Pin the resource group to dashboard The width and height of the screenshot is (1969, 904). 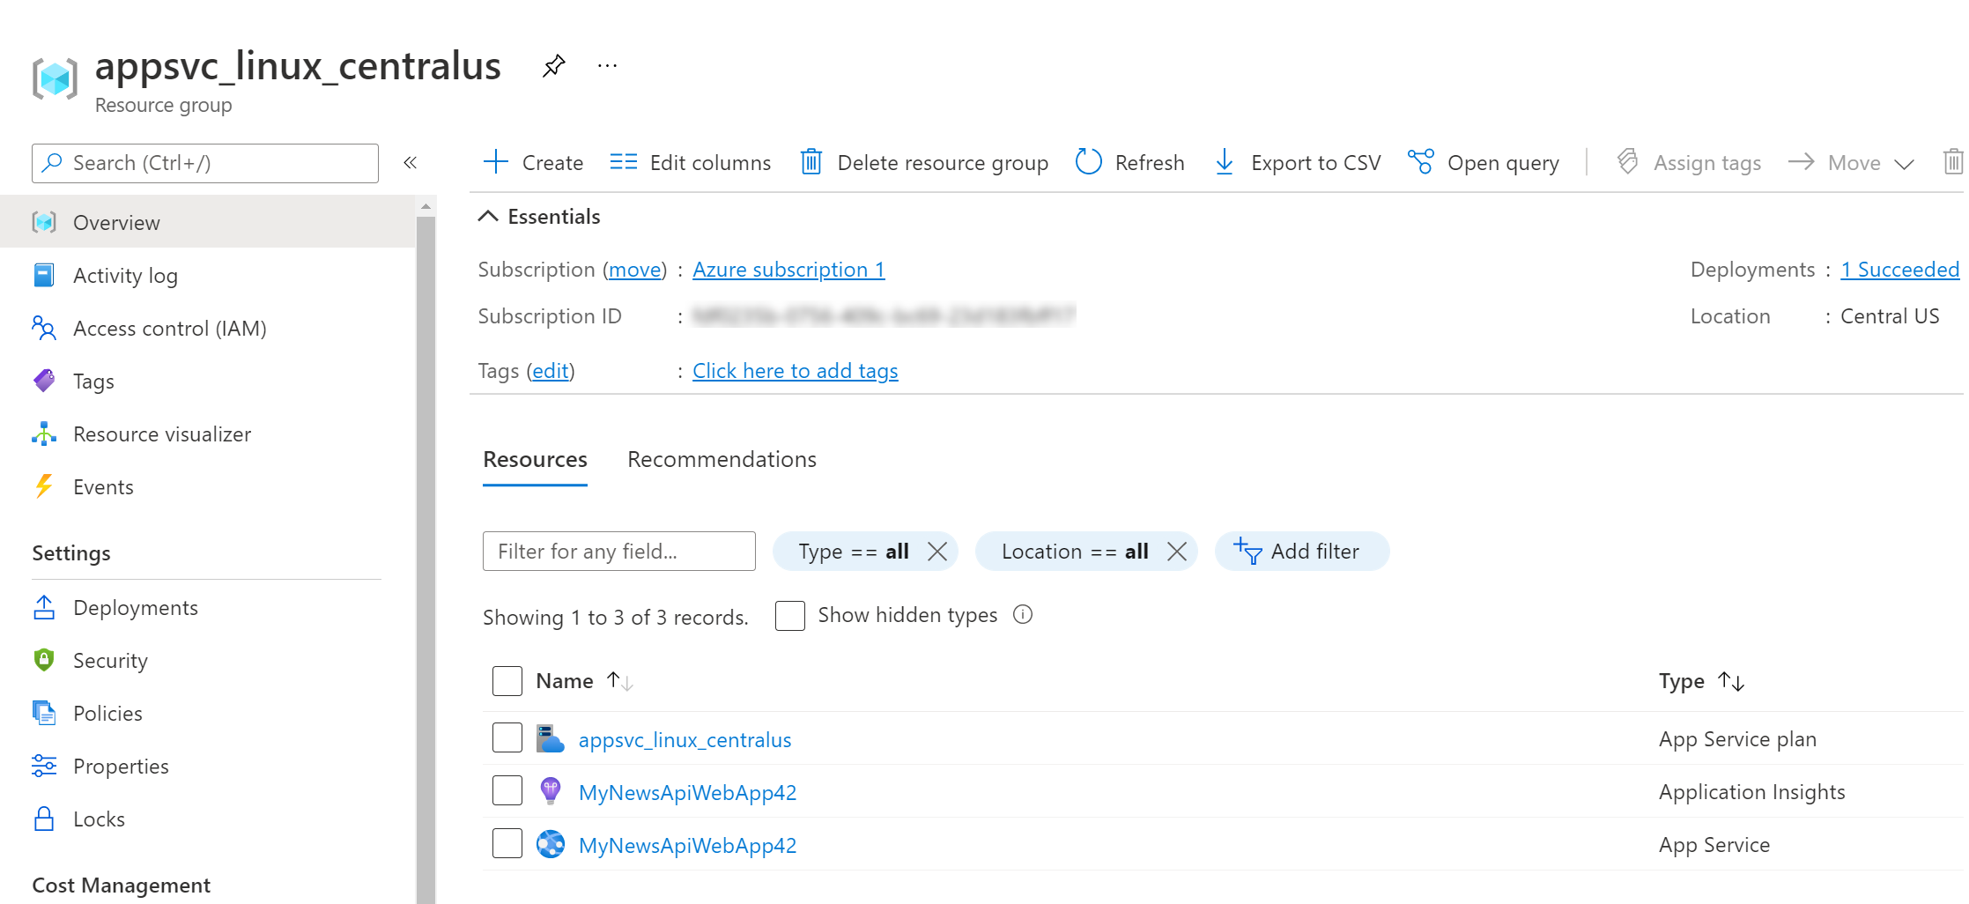(x=553, y=66)
